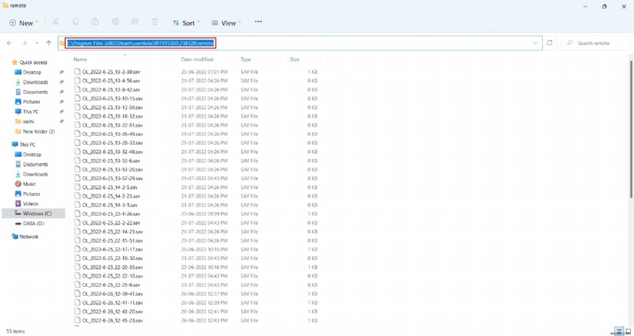Click the Paste clipboard icon
This screenshot has width=634, height=336.
[x=95, y=23]
